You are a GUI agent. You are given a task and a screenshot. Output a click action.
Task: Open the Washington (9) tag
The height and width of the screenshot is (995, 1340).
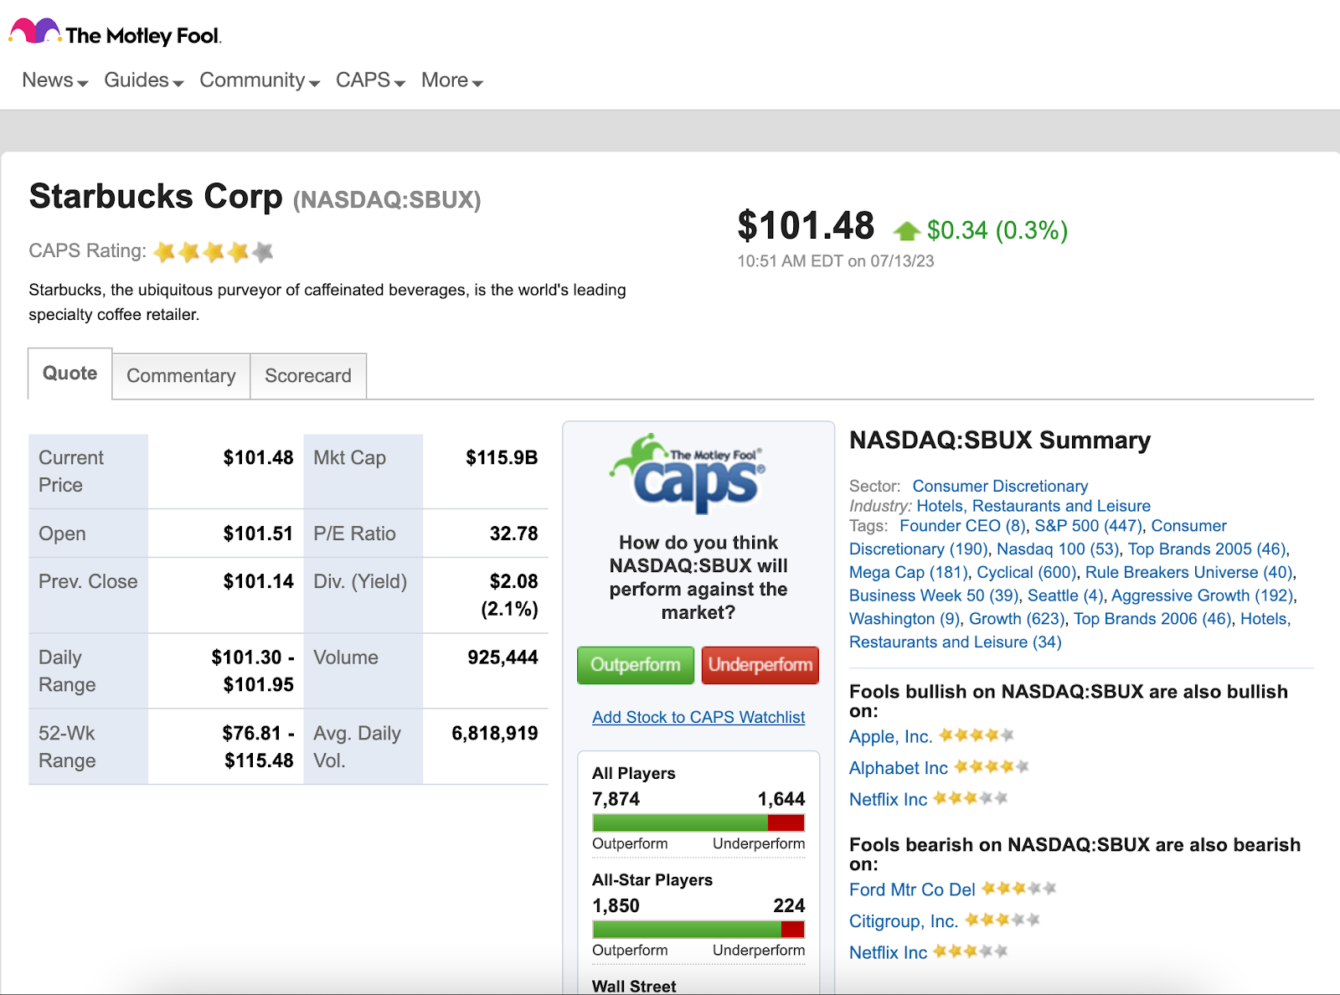point(904,619)
